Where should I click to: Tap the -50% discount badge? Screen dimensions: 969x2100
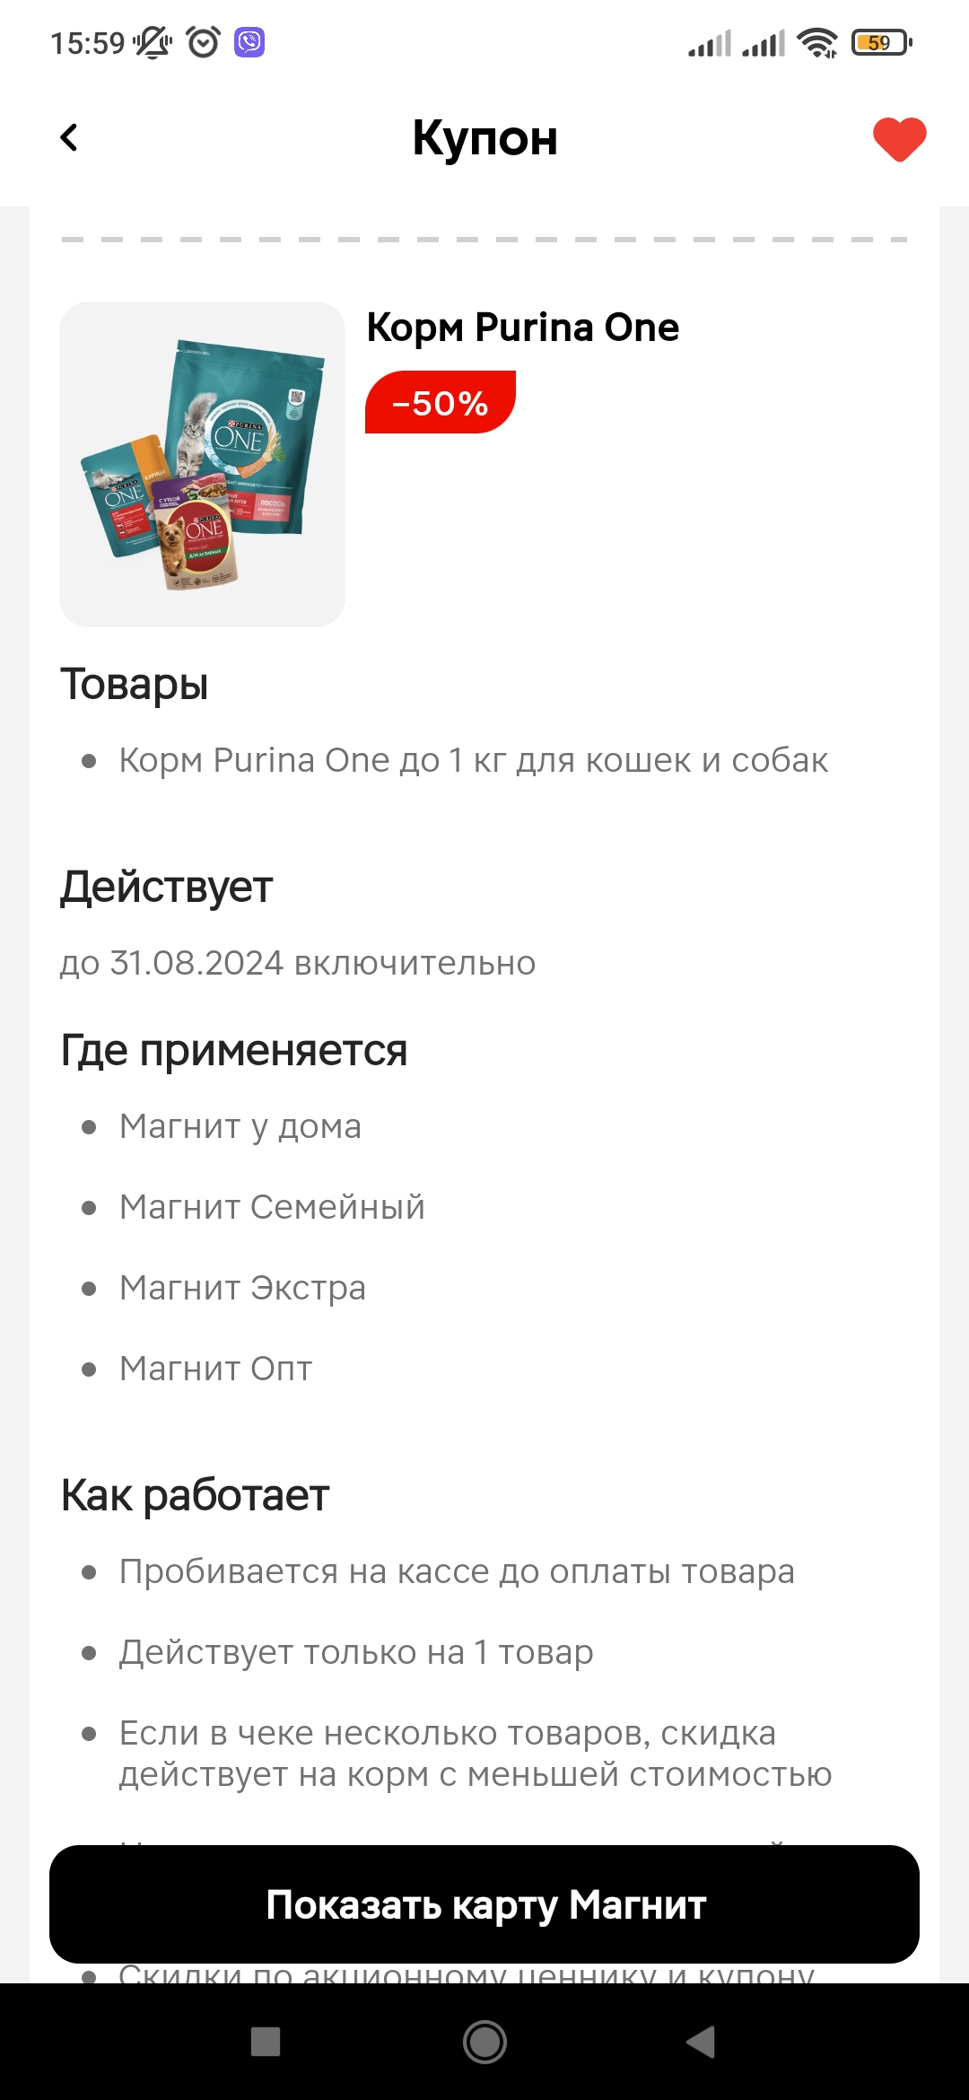point(440,402)
